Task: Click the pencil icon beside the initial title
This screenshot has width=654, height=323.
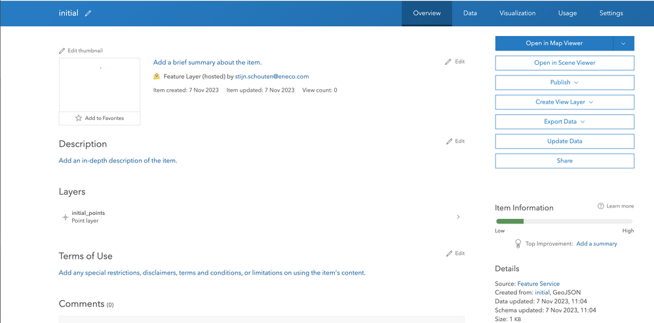Action: [x=88, y=13]
